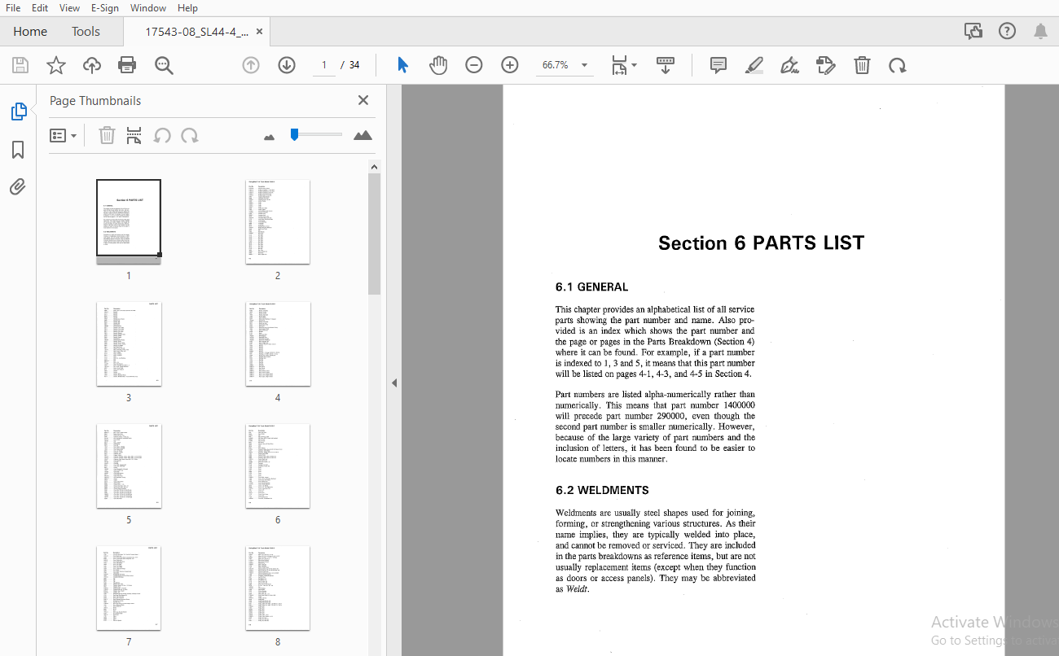Viewport: 1059px width, 656px height.
Task: Open the Attachments paperclip panel
Action: click(x=18, y=187)
